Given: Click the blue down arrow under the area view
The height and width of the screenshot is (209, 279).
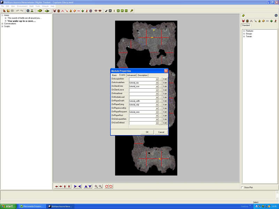Looking at the screenshot, I should (90, 186).
